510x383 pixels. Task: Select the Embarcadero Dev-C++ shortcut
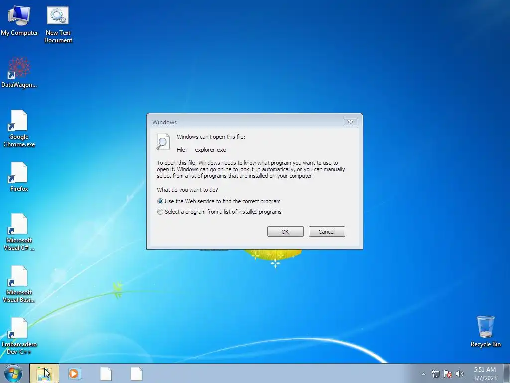click(x=19, y=336)
